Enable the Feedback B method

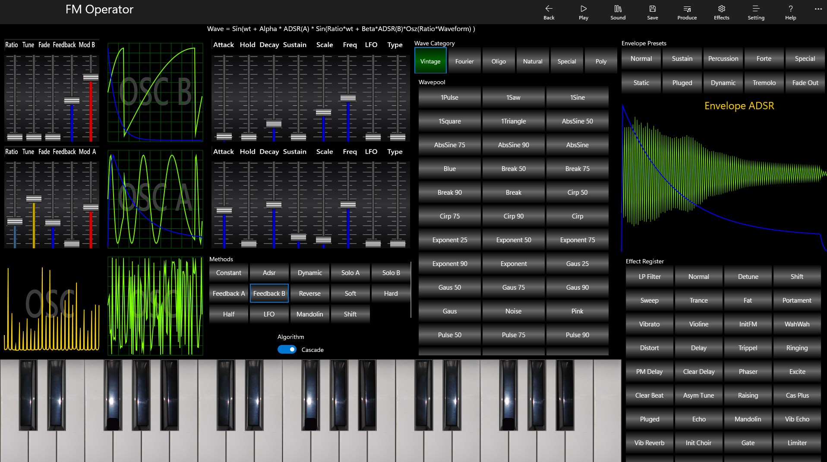click(269, 293)
